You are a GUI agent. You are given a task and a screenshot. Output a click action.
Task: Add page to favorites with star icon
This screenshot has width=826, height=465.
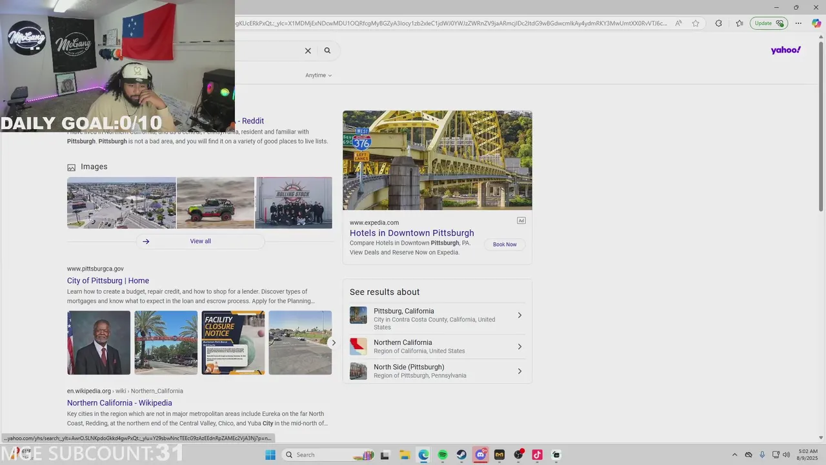click(696, 23)
